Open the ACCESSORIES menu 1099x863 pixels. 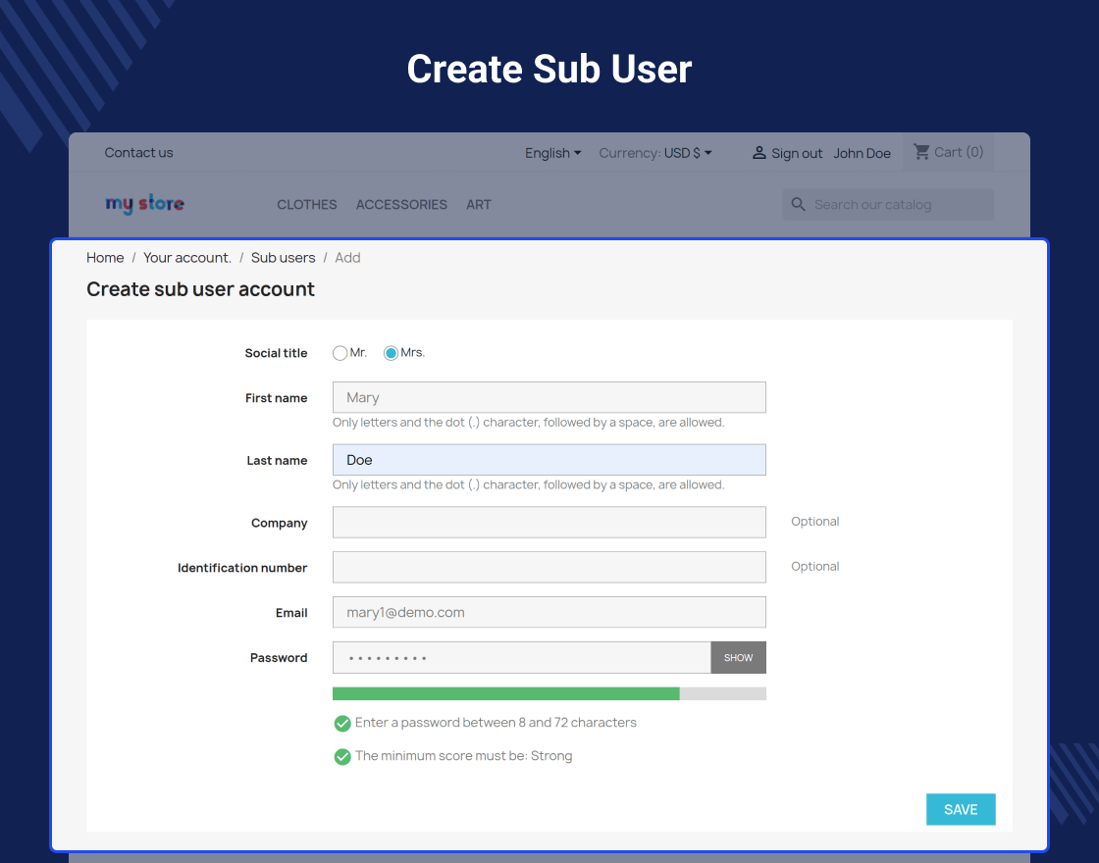coord(401,205)
